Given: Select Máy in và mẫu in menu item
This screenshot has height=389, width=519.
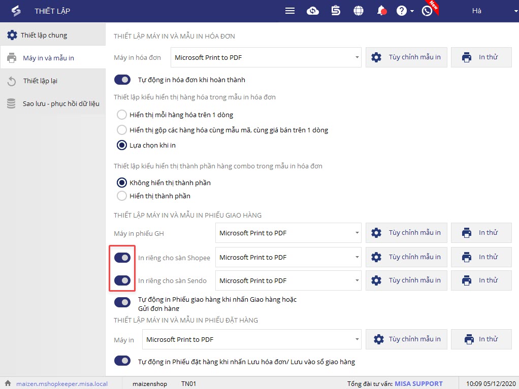Looking at the screenshot, I should coord(53,57).
